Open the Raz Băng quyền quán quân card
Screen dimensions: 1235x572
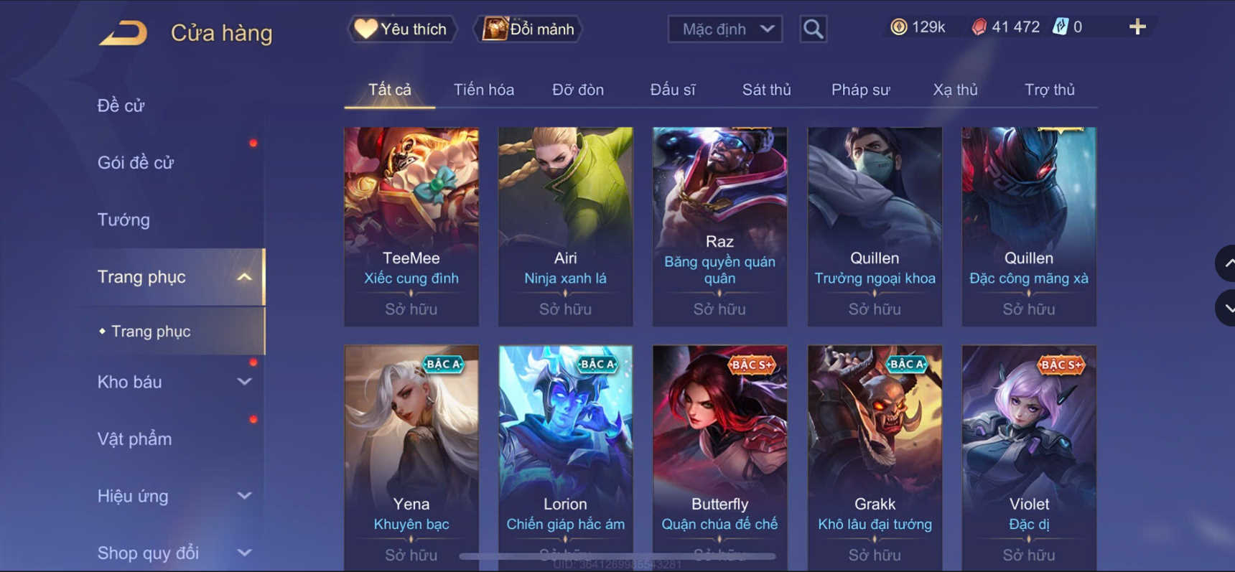tap(719, 227)
